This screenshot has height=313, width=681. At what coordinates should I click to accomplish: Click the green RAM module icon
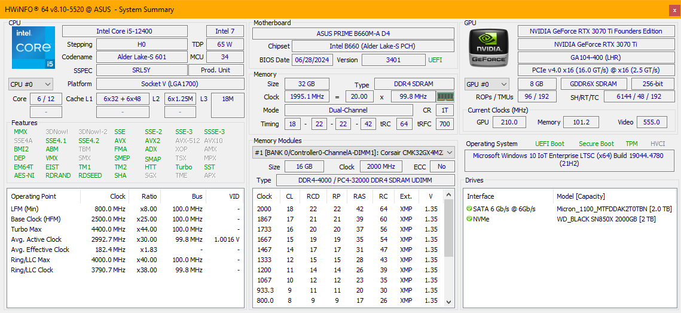pos(445,96)
